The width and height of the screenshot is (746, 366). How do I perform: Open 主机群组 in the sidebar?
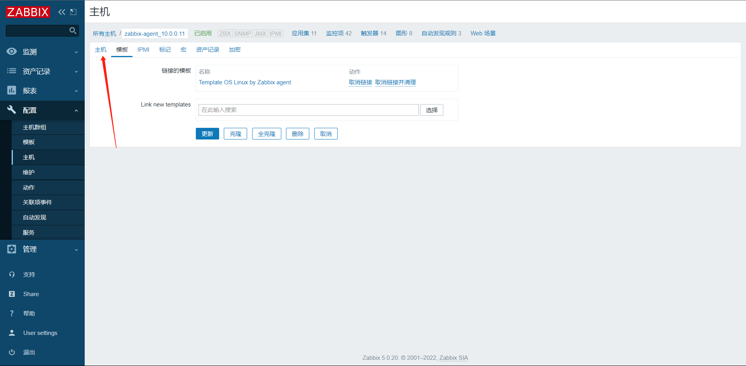48,127
